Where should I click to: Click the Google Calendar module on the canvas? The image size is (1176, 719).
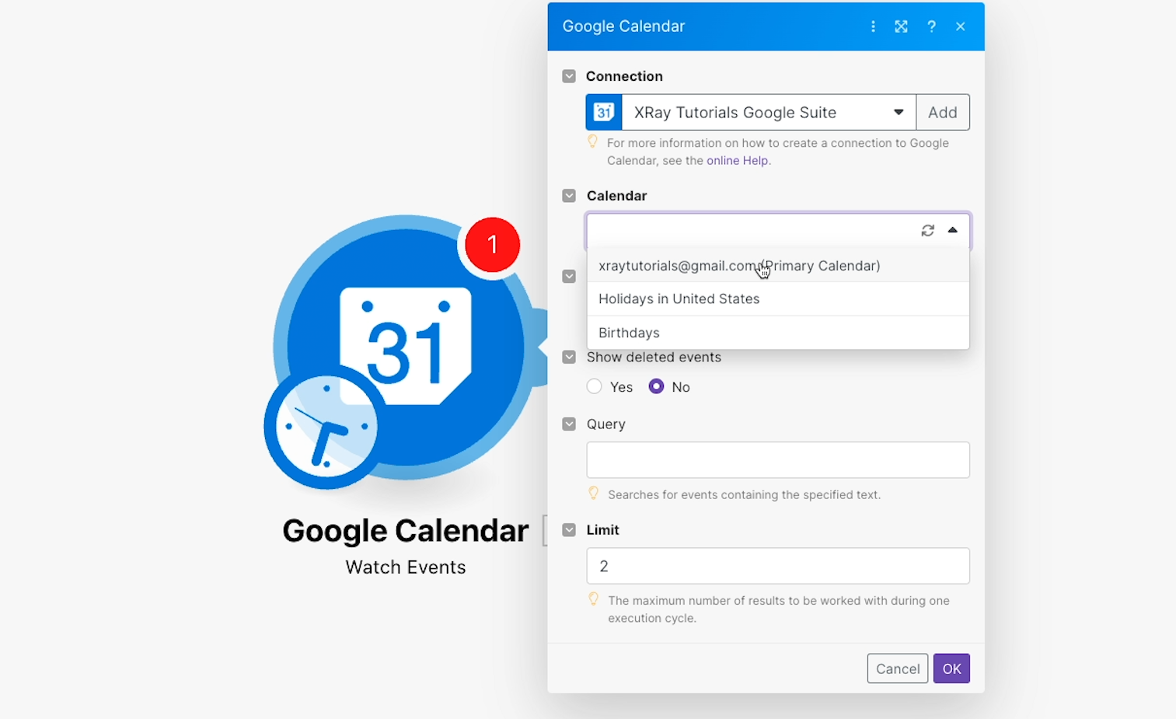407,347
